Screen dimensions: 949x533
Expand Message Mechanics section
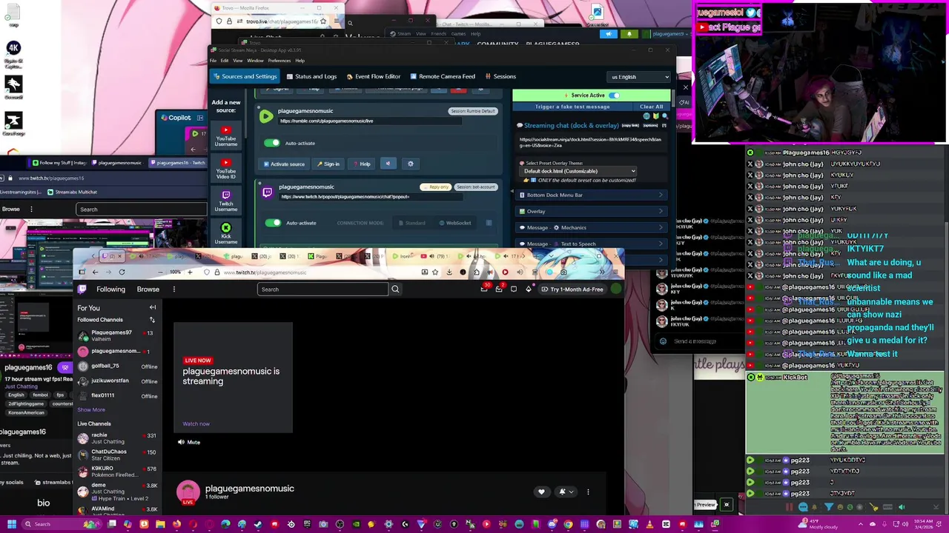[x=592, y=227]
